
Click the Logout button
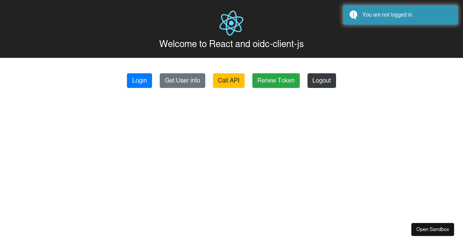[321, 81]
